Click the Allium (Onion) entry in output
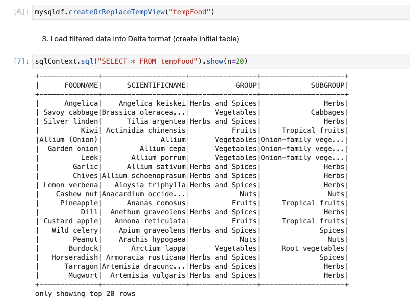The width and height of the screenshot is (410, 302). tap(68, 140)
